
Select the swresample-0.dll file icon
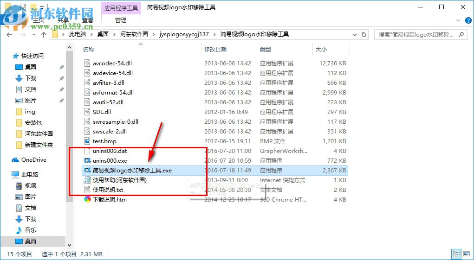(87, 121)
